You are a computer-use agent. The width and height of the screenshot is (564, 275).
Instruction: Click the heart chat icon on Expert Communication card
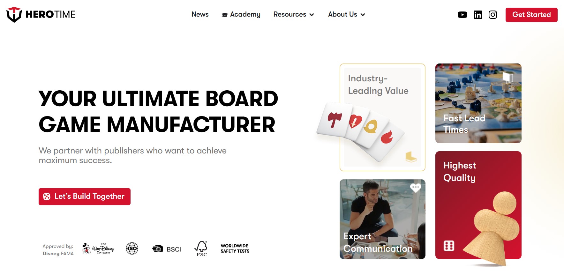pos(415,188)
